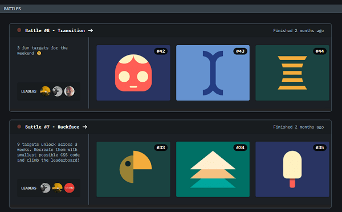The width and height of the screenshot is (342, 212).
Task: Click '3 fun targets for the weekend' description
Action: (x=42, y=50)
